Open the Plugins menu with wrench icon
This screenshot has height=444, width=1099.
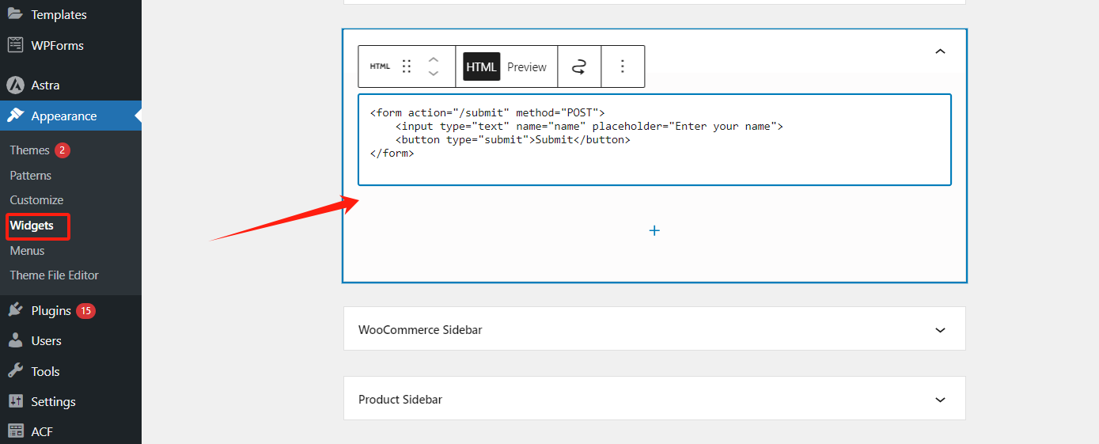pyautogui.click(x=51, y=311)
